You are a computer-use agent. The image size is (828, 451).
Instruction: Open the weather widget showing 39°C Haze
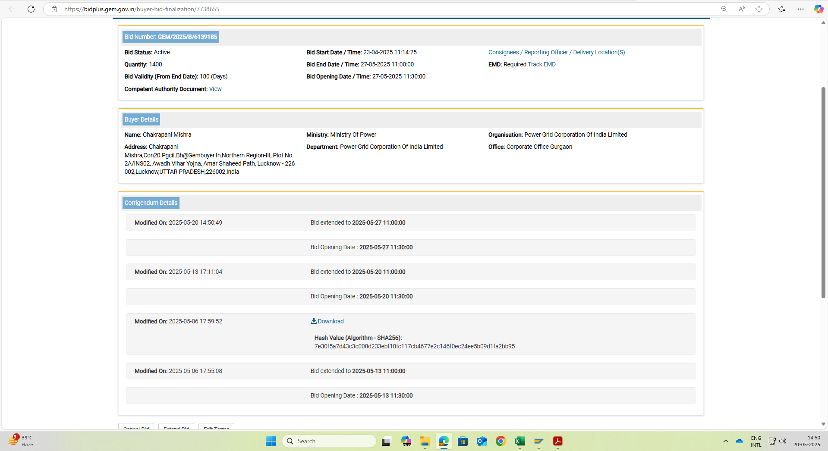click(x=22, y=441)
